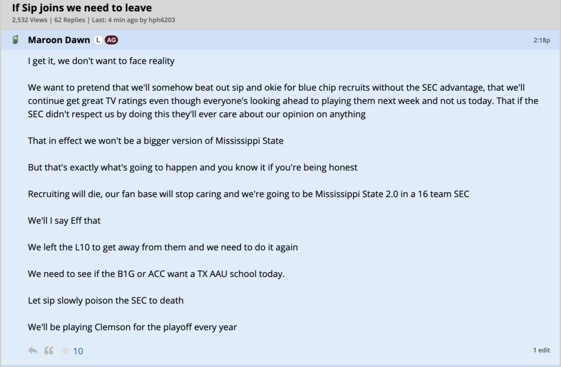Click the "bigger version of Mississippi State" line
This screenshot has height=367, width=561.
tap(155, 140)
